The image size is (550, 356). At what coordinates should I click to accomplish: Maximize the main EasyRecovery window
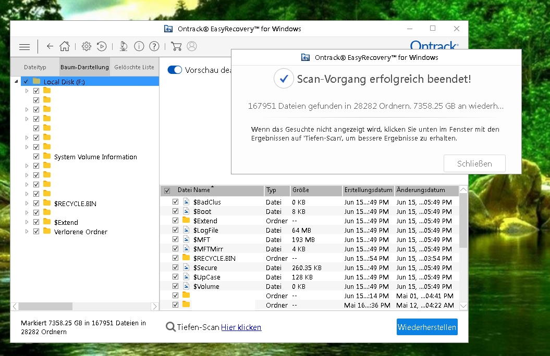coord(433,28)
